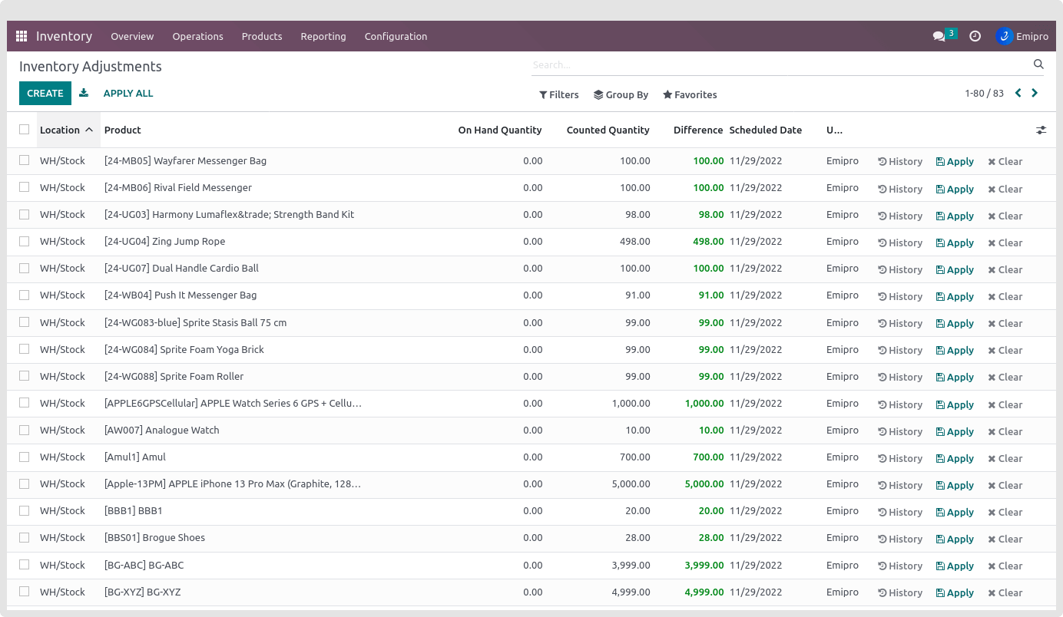Go to next page arrow

[1035, 93]
